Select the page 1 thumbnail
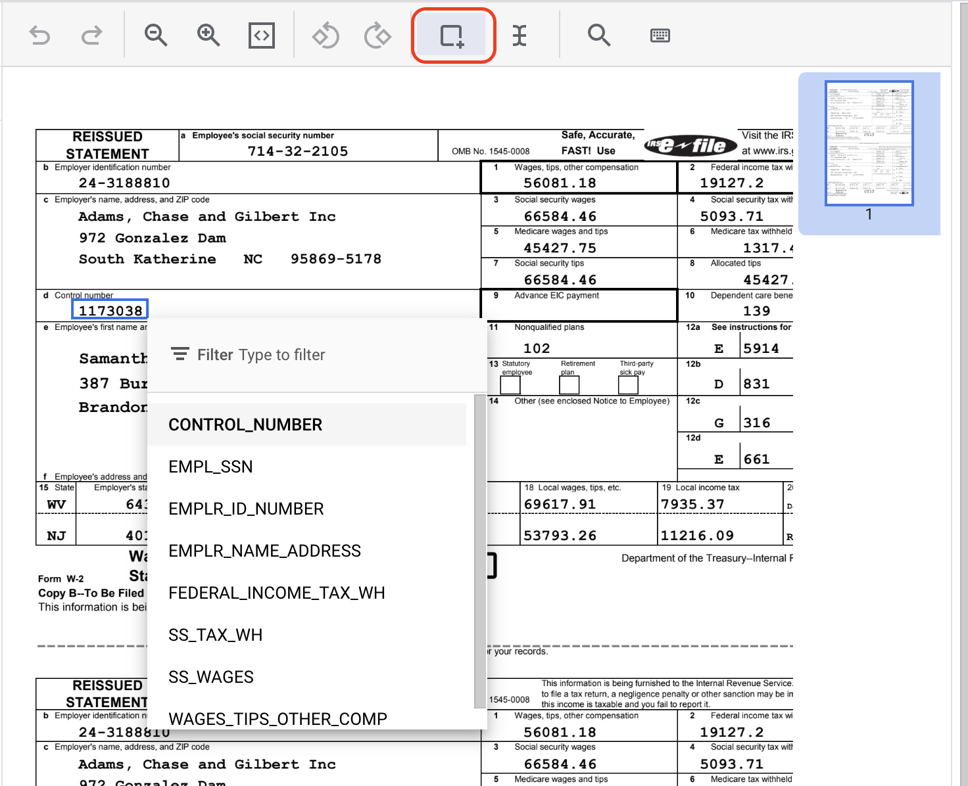The height and width of the screenshot is (786, 968). tap(869, 143)
